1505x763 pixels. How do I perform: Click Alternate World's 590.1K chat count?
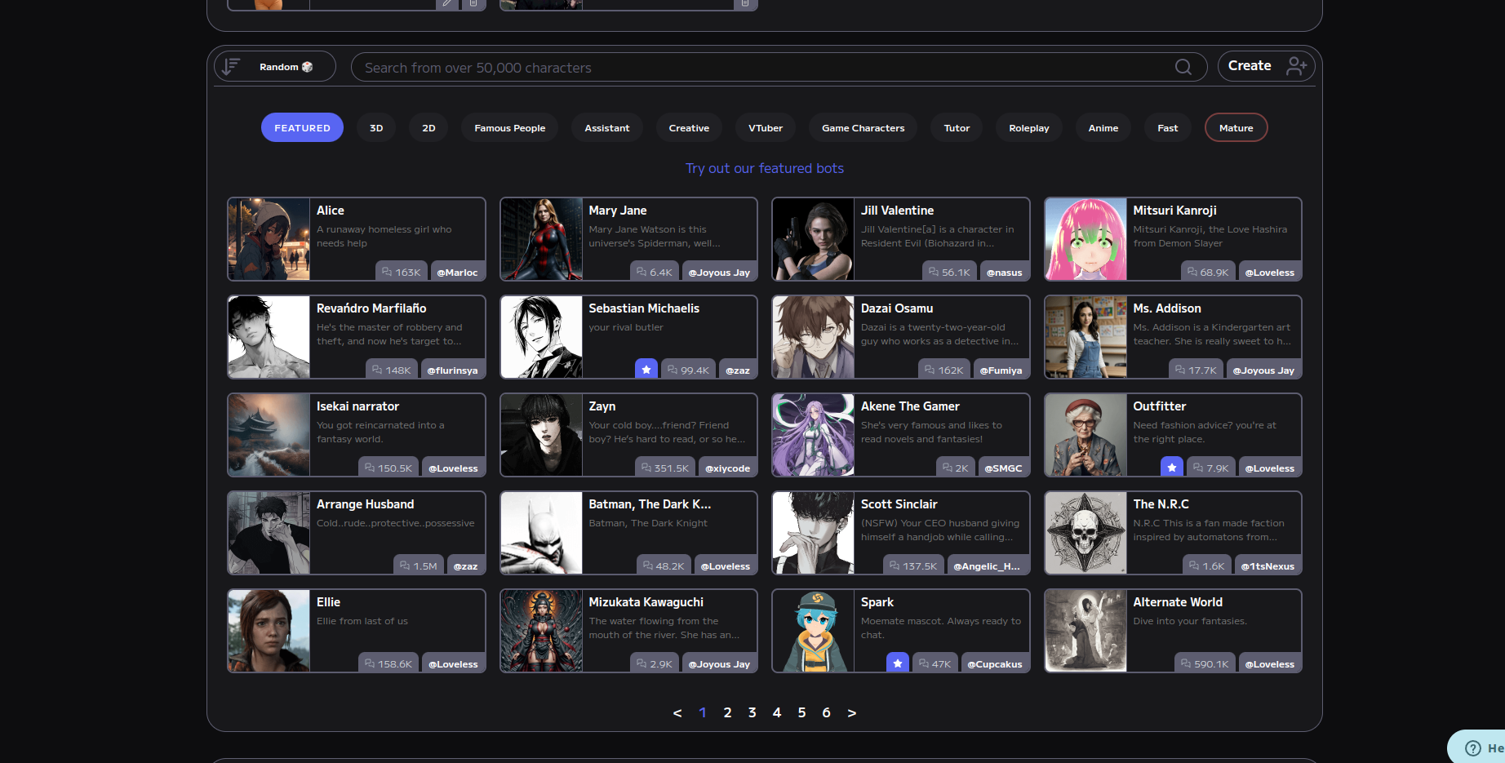(1205, 663)
